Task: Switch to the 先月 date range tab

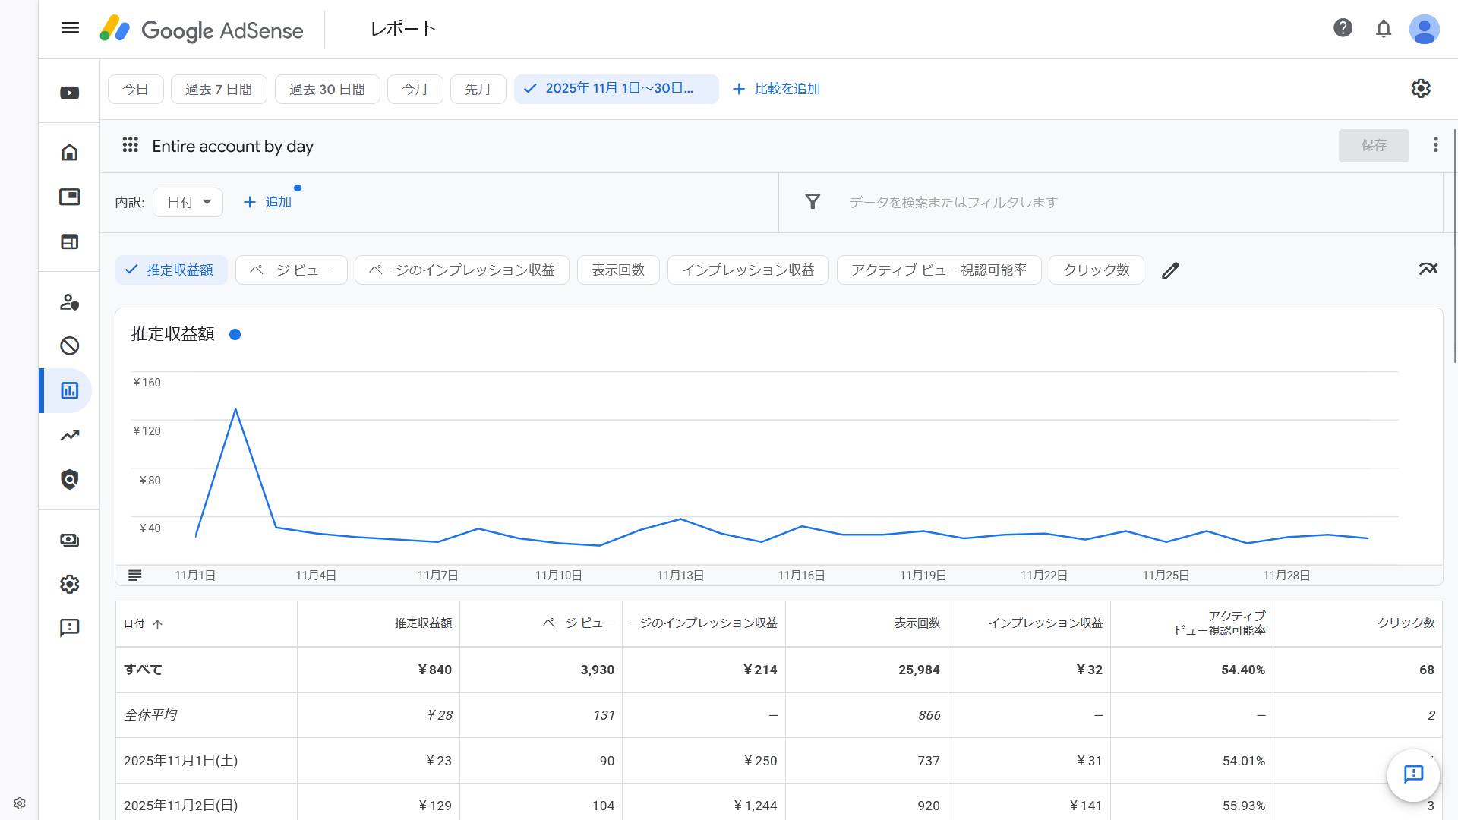Action: [x=478, y=89]
